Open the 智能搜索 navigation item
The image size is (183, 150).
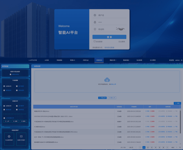click(60, 60)
